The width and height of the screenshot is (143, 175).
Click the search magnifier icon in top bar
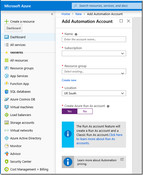(75, 6)
